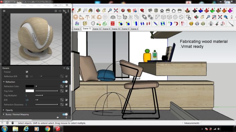Image resolution: width=236 pixels, height=132 pixels.
Task: Click the Fog Color white swatch
Action: coord(30,91)
